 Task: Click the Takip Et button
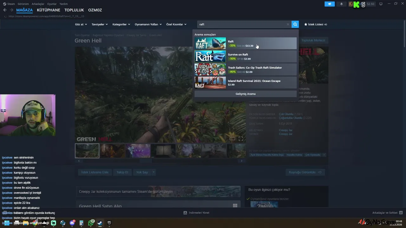(122, 172)
